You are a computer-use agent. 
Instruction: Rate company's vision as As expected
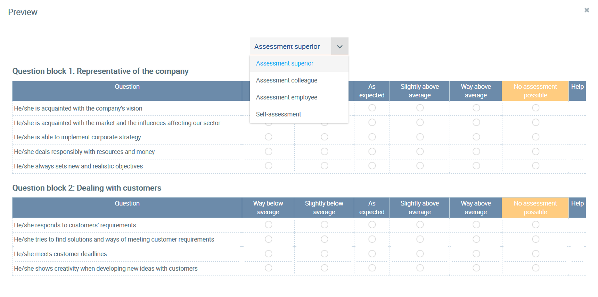click(372, 108)
